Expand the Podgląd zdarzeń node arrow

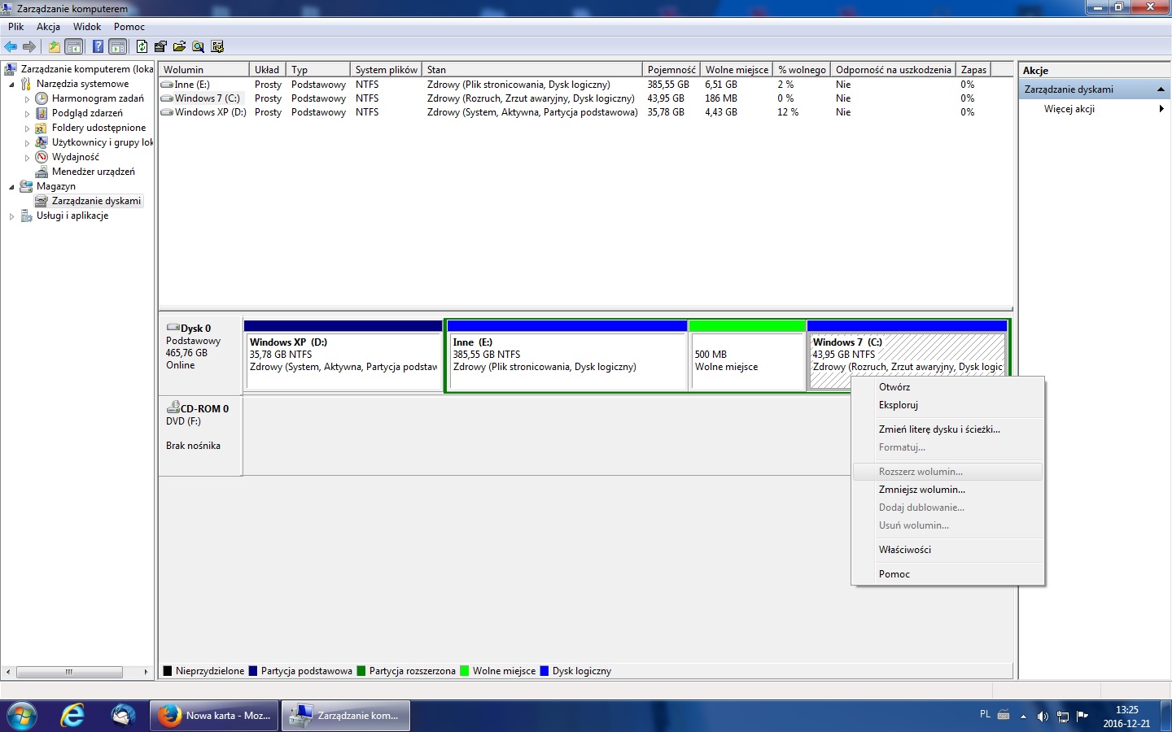point(27,113)
